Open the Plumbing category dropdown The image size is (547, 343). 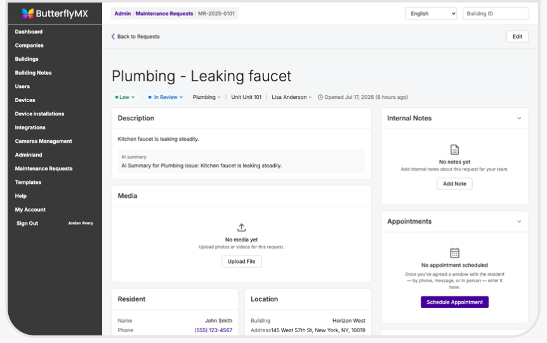tap(206, 97)
